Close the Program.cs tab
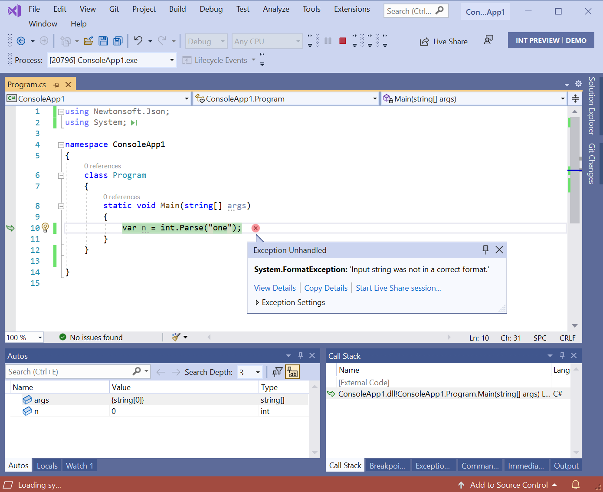 (x=68, y=85)
